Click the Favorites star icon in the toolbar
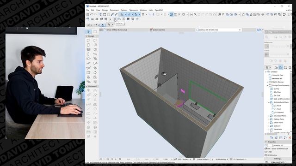The image size is (296, 166). 243,14
